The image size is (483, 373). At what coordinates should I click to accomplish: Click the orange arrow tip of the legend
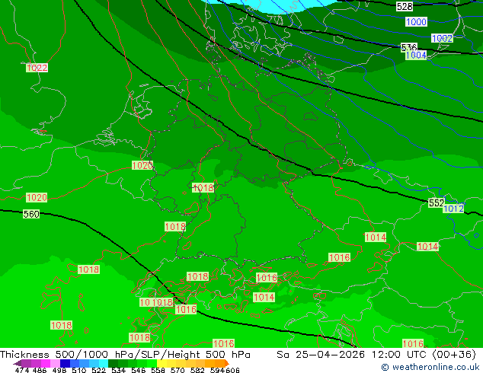point(227,363)
